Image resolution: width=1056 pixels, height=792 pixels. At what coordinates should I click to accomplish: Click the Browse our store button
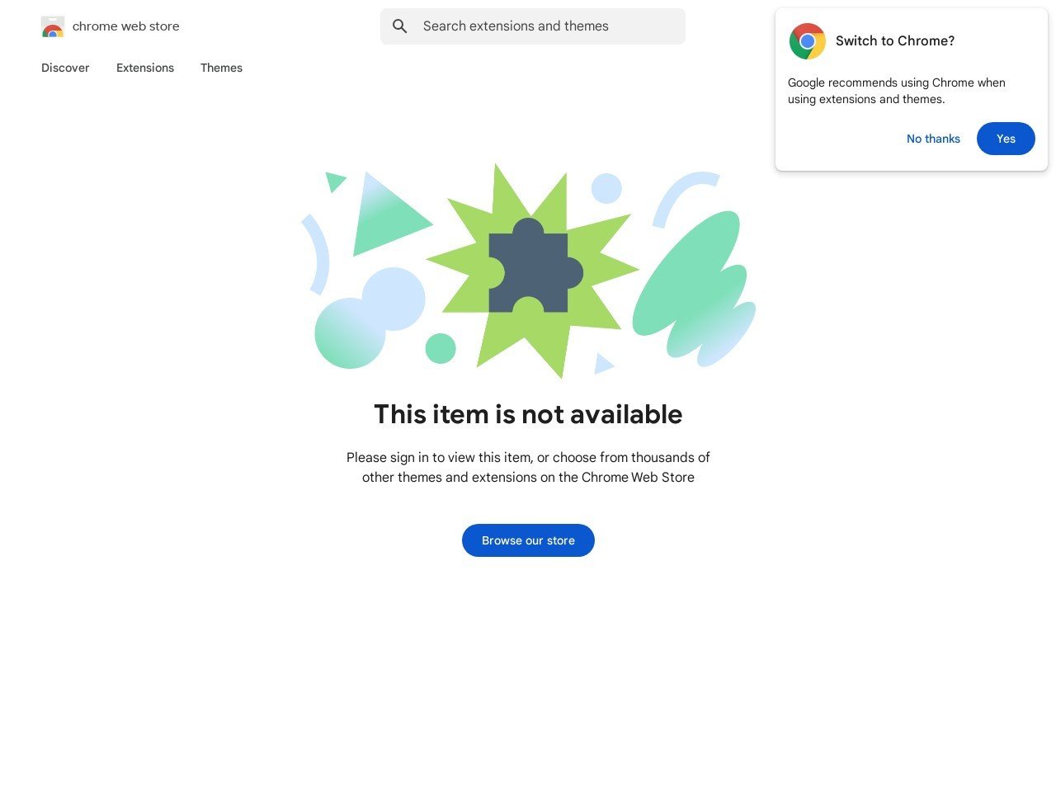pyautogui.click(x=528, y=540)
